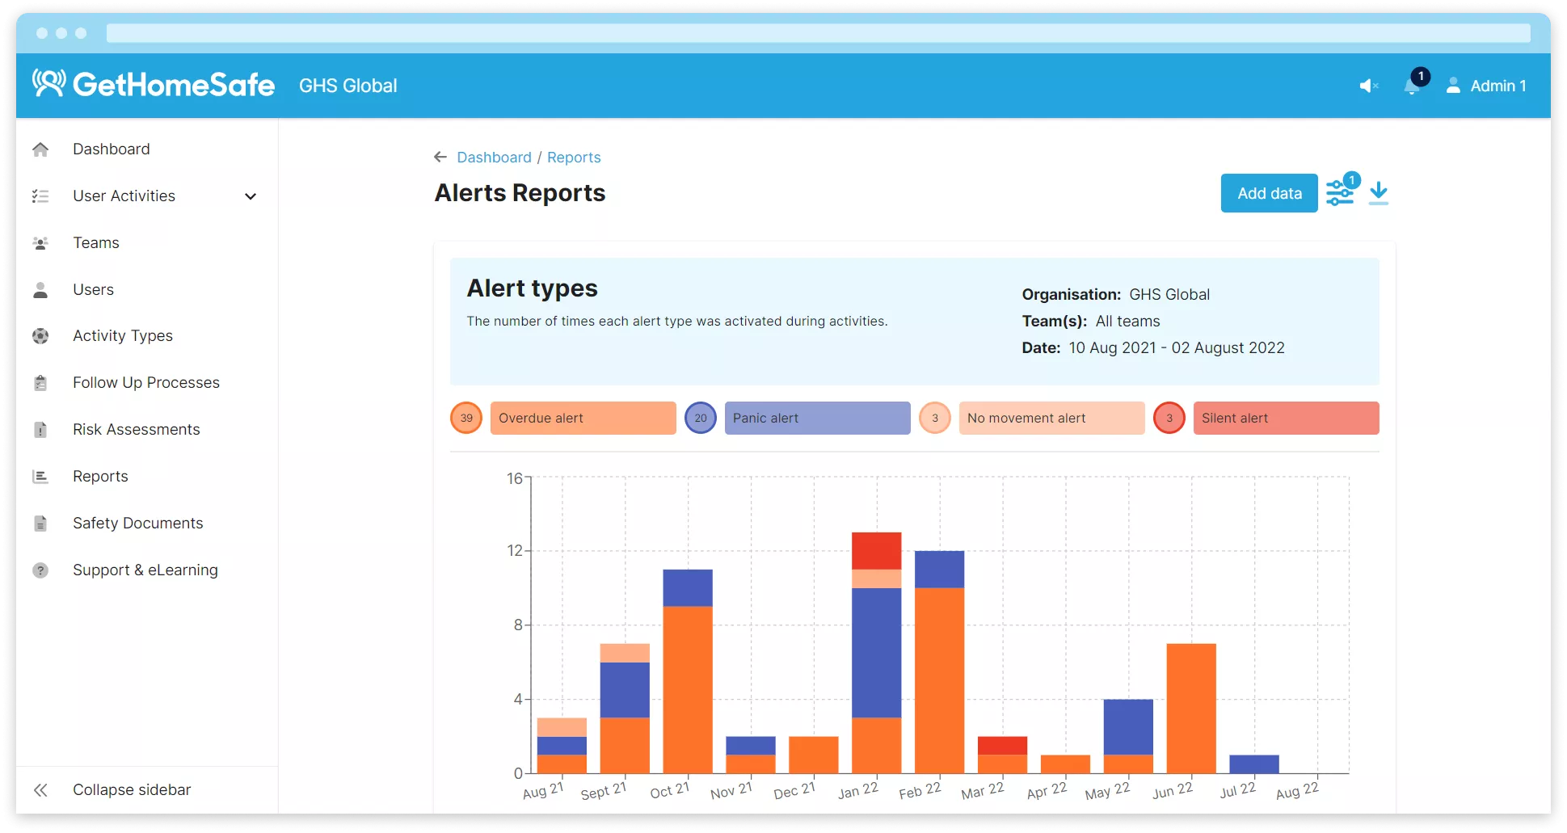The image size is (1567, 833).
Task: Follow the Dashboard breadcrumb link
Action: 494,157
